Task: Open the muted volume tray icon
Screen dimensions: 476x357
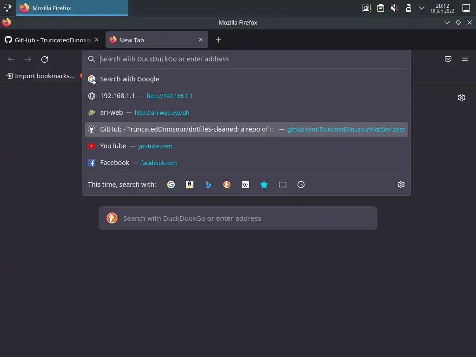Action: [394, 8]
